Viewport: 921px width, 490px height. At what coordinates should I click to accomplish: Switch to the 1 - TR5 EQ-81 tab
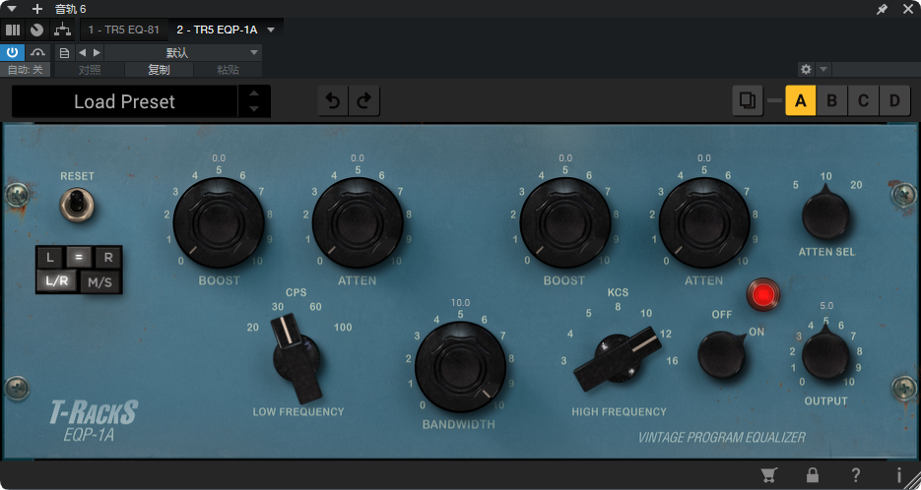click(124, 30)
